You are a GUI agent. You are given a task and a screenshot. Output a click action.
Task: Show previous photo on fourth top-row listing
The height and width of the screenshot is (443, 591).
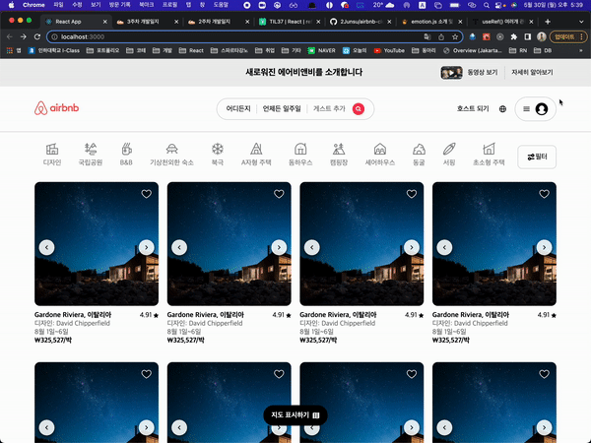click(x=445, y=247)
